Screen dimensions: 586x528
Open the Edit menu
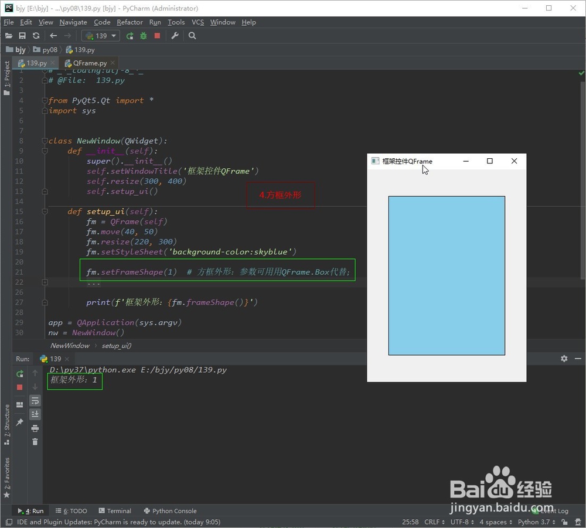click(x=26, y=22)
